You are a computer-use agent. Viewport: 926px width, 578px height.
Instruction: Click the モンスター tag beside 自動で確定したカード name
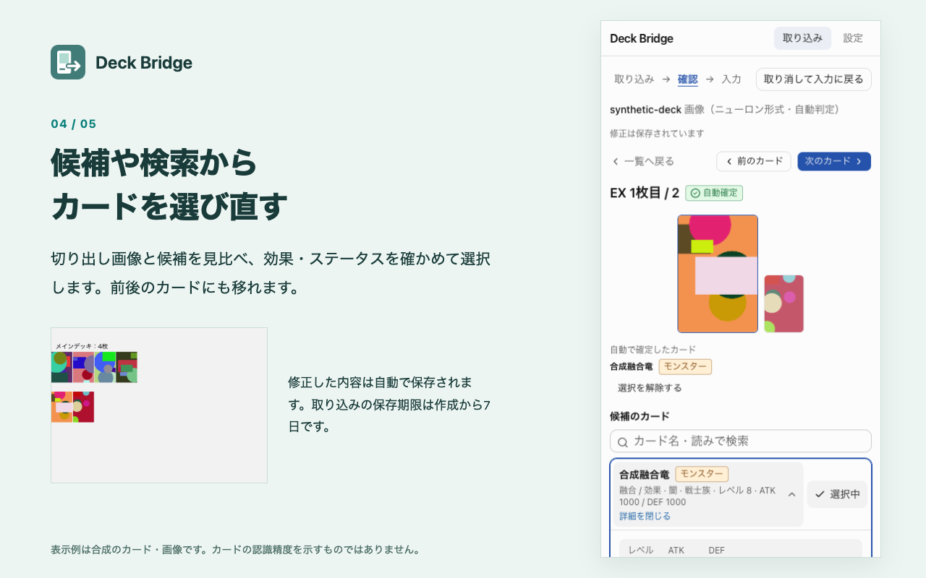685,367
